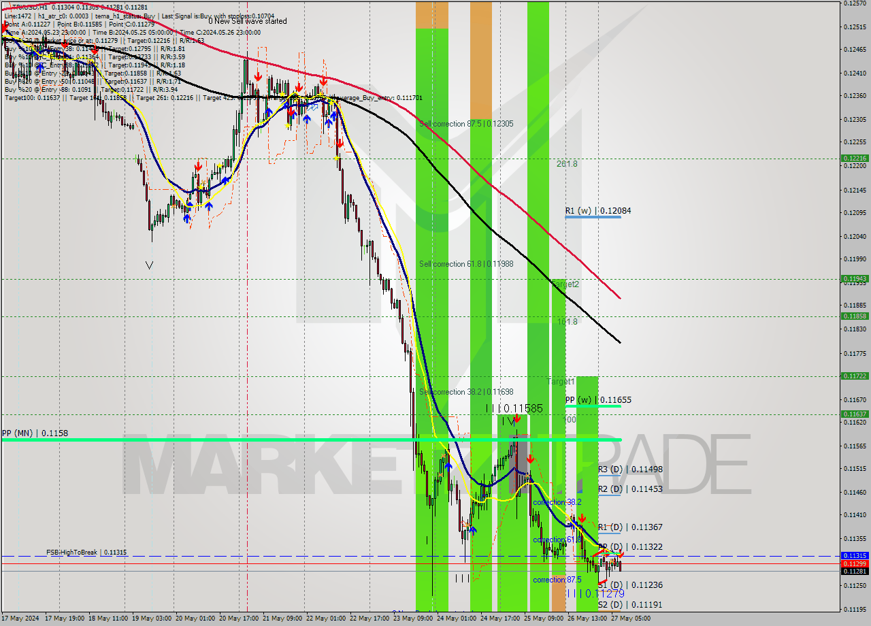Select the 'S2 (D) | 0.11191' support label

pos(630,605)
